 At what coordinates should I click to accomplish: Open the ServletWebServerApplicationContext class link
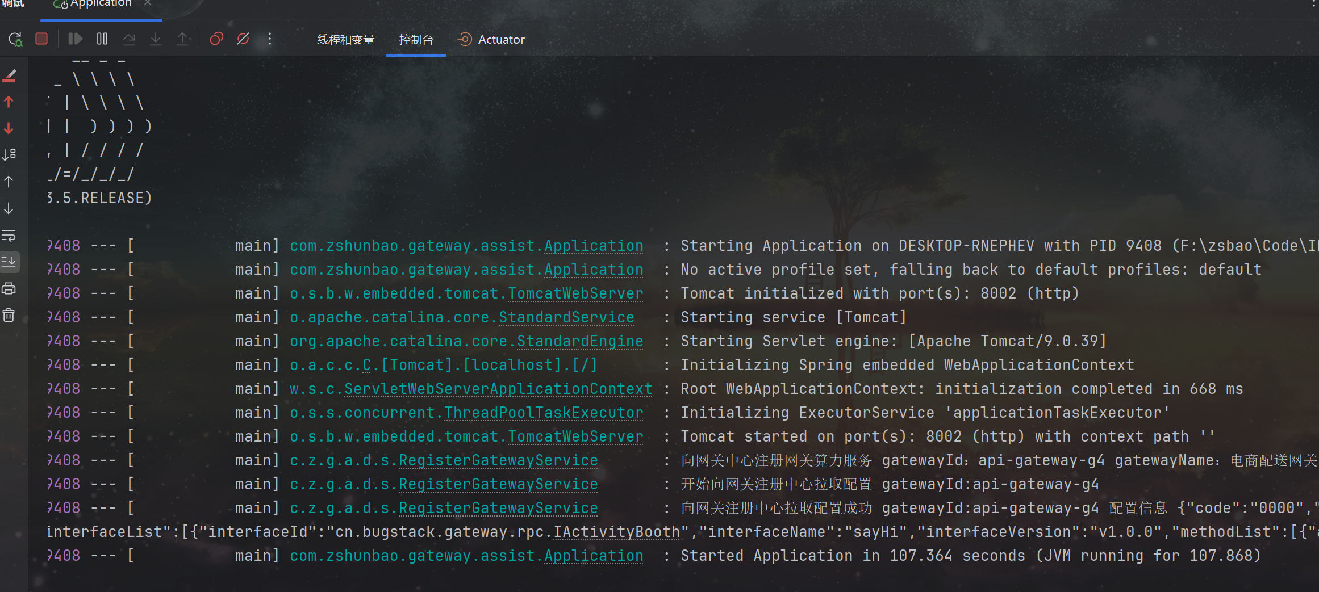tap(498, 389)
